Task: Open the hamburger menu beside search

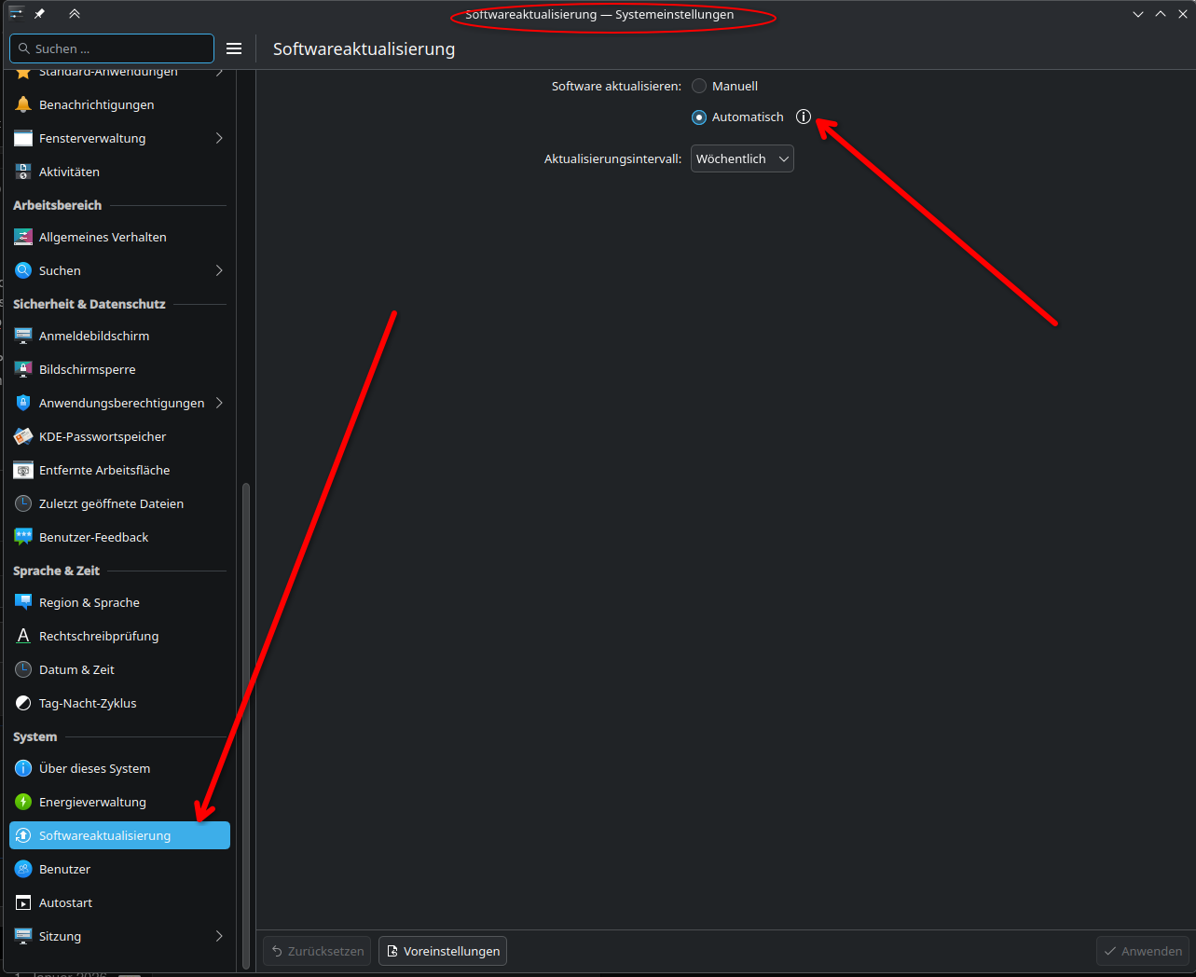Action: tap(234, 48)
